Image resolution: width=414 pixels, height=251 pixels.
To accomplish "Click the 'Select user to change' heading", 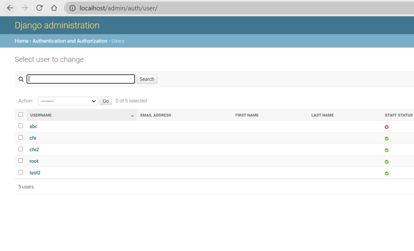I will click(x=49, y=59).
